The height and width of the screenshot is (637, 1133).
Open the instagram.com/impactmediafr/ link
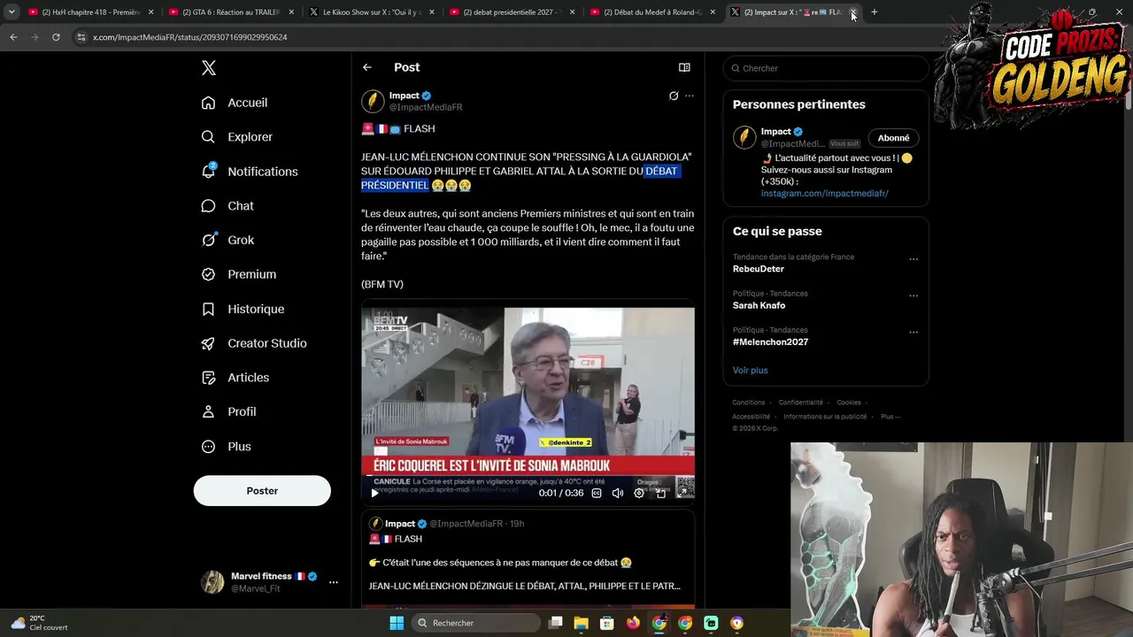click(825, 193)
